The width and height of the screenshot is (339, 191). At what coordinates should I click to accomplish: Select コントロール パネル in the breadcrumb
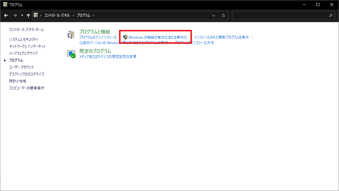tap(57, 15)
